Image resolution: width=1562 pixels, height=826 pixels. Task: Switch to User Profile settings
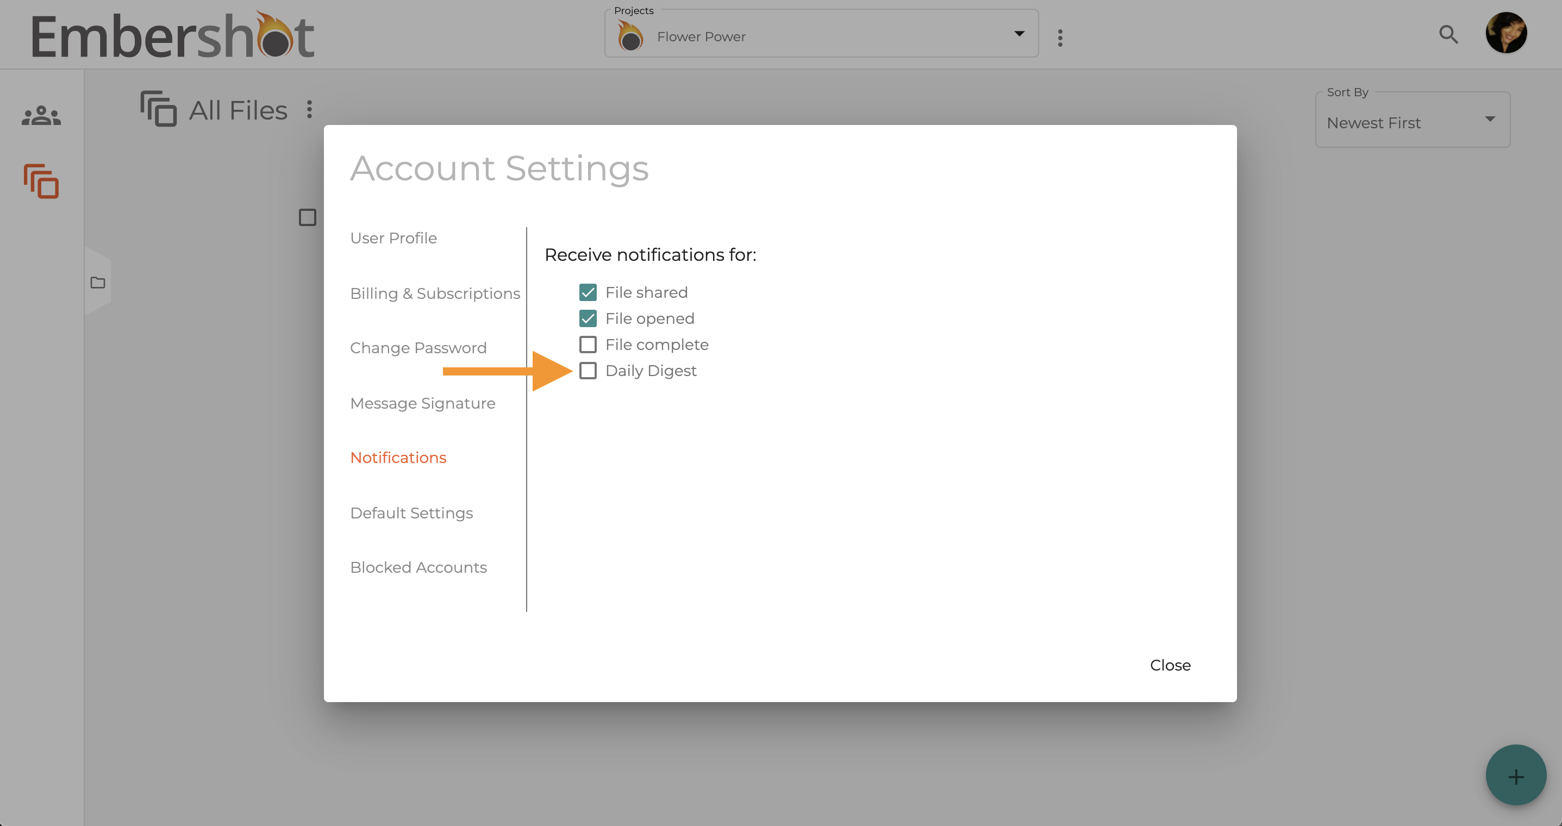point(393,237)
